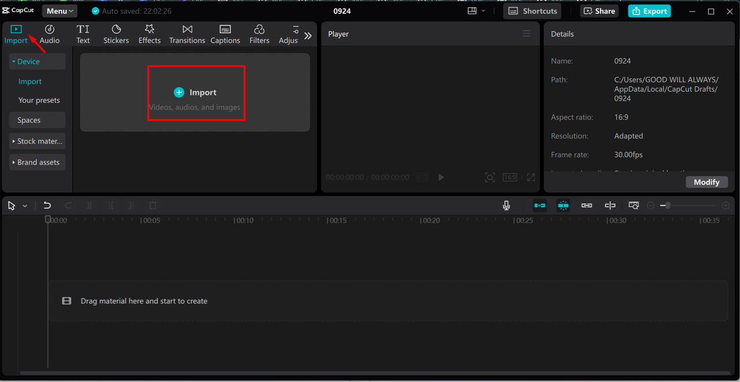Click the Export button

pos(649,11)
